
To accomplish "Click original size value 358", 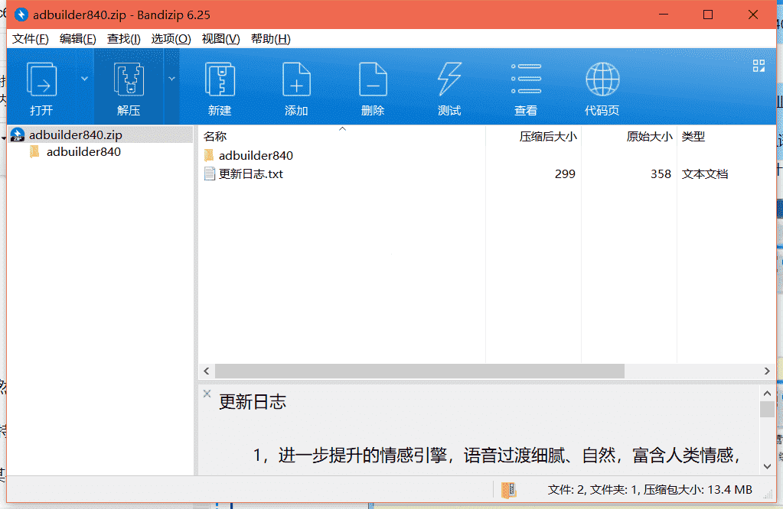I will [661, 174].
